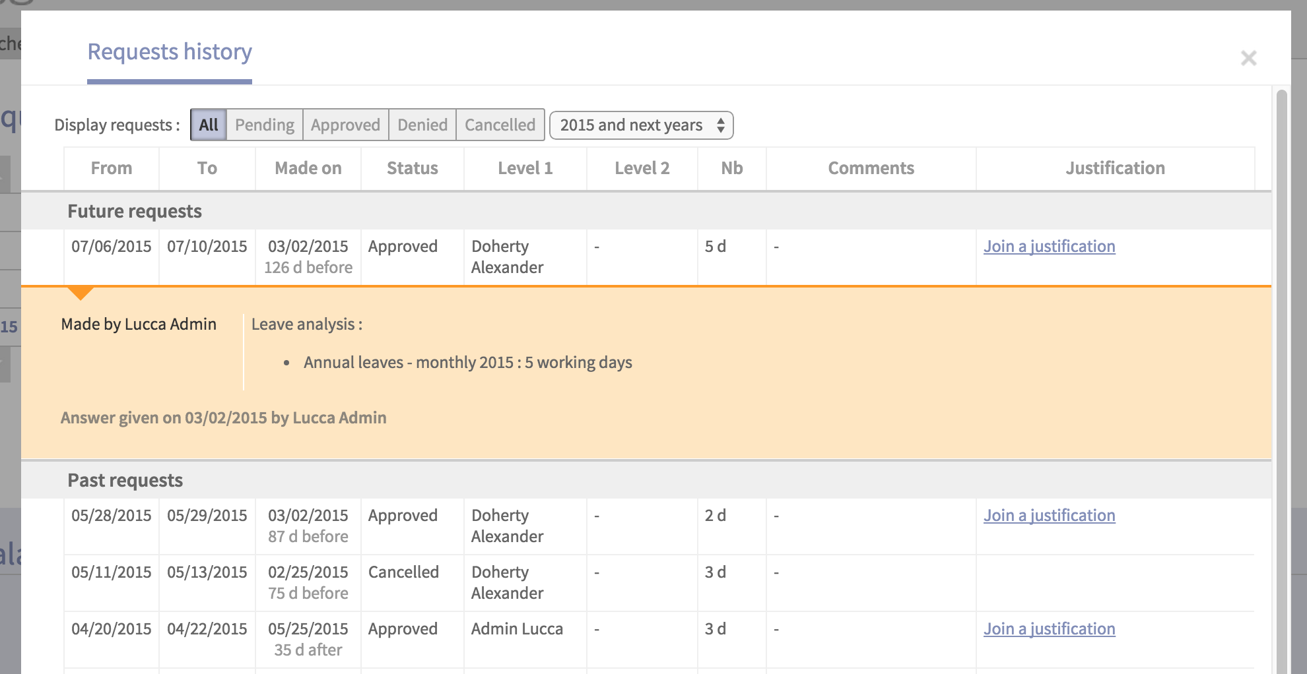Click the '75 d before' text
This screenshot has width=1307, height=674.
[308, 594]
